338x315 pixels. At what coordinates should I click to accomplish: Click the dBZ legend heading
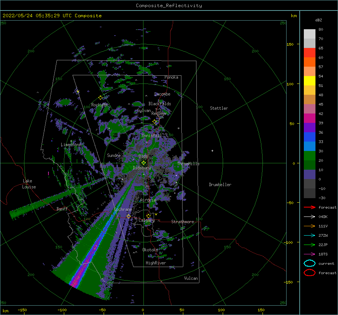click(x=318, y=20)
